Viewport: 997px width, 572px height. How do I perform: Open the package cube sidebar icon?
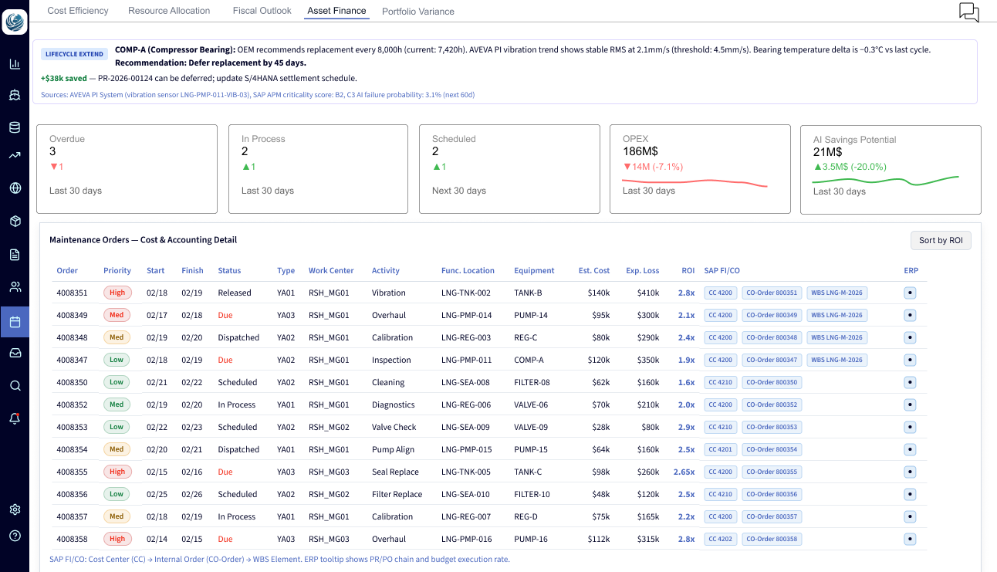(15, 222)
